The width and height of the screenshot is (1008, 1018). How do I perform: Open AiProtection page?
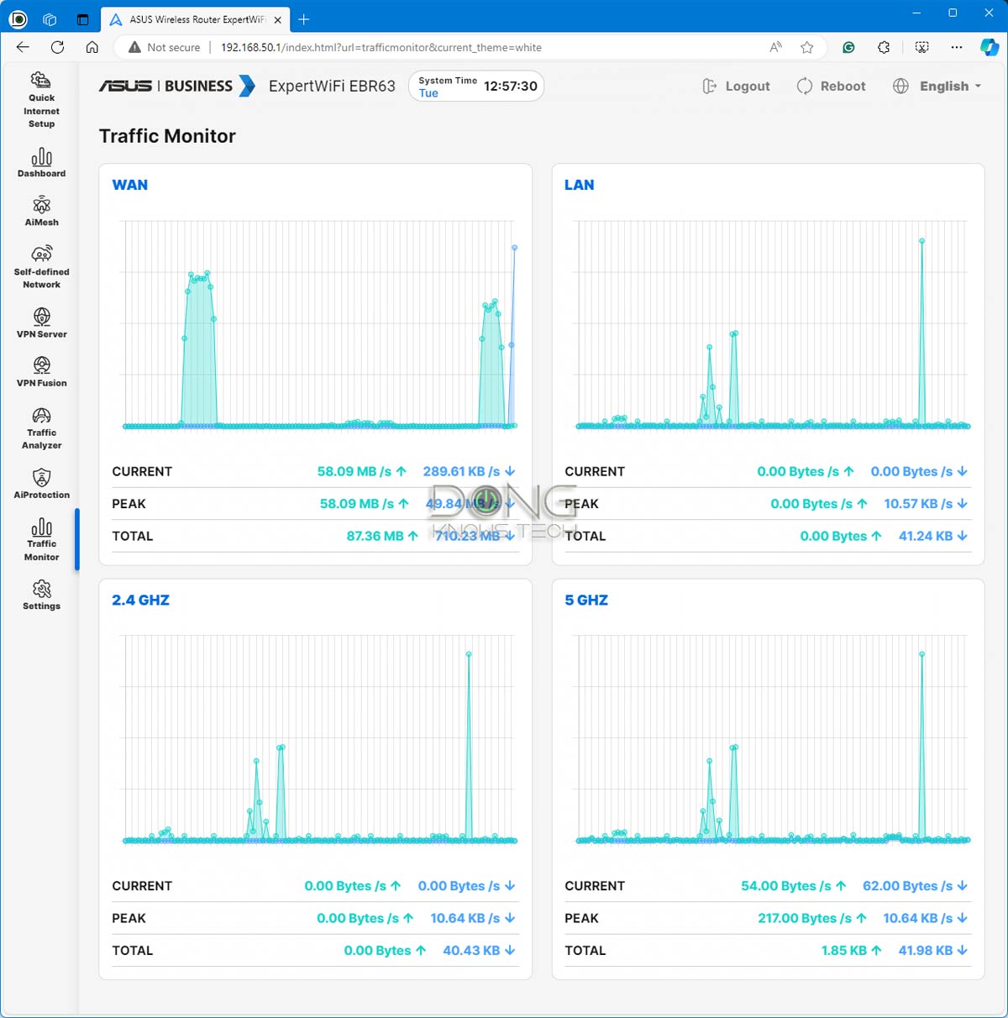click(x=41, y=483)
